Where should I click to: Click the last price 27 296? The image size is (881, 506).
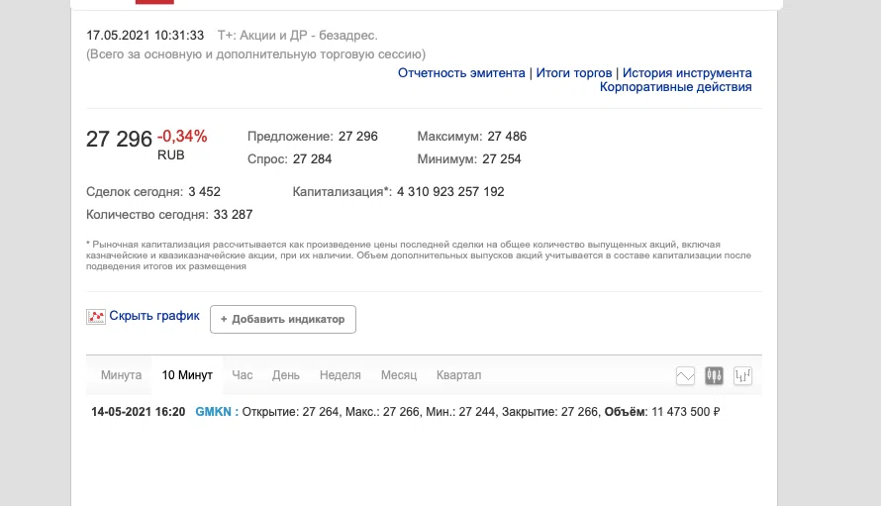[x=119, y=139]
